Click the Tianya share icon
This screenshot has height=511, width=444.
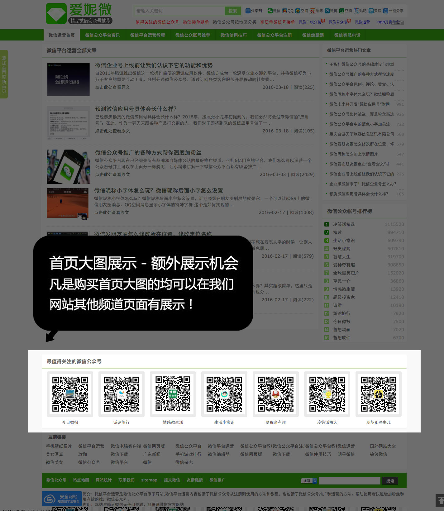(371, 11)
